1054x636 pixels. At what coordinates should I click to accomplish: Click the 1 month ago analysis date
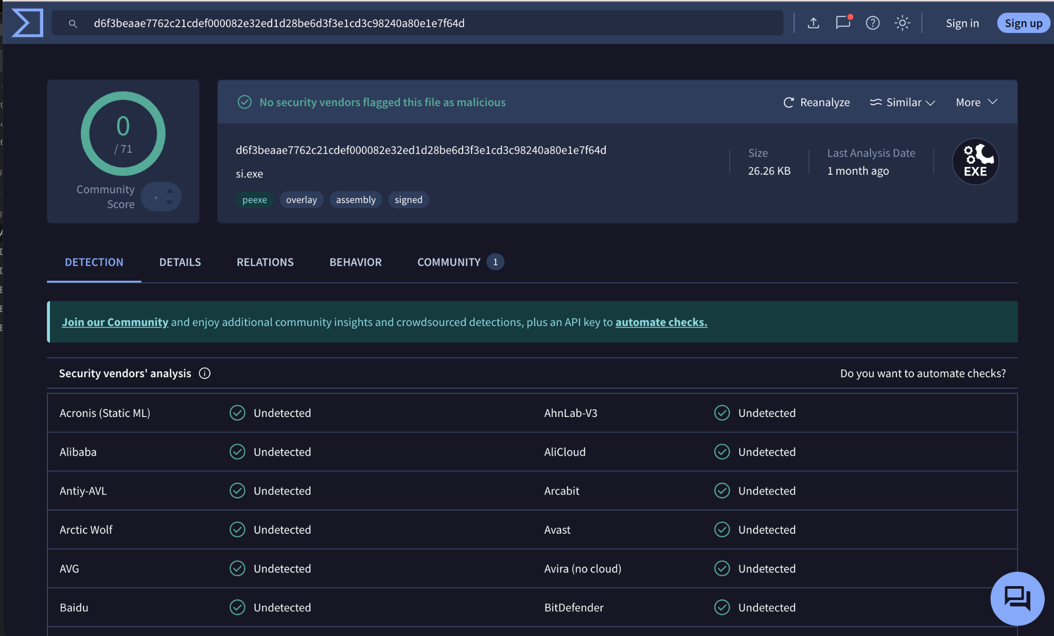pos(858,171)
